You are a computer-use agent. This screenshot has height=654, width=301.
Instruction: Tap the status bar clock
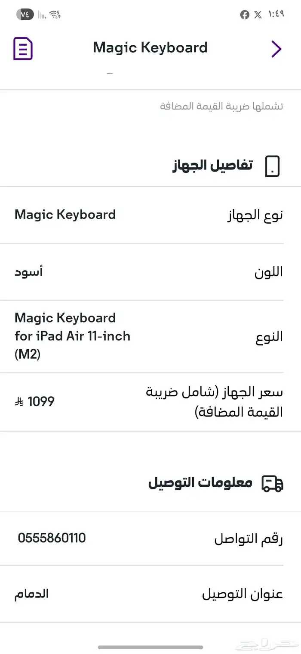[276, 14]
